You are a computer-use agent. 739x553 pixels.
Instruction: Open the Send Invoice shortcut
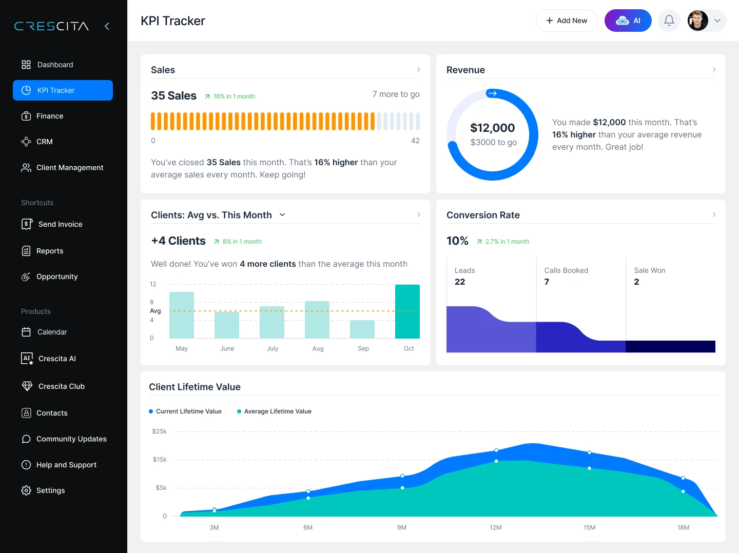[26, 224]
